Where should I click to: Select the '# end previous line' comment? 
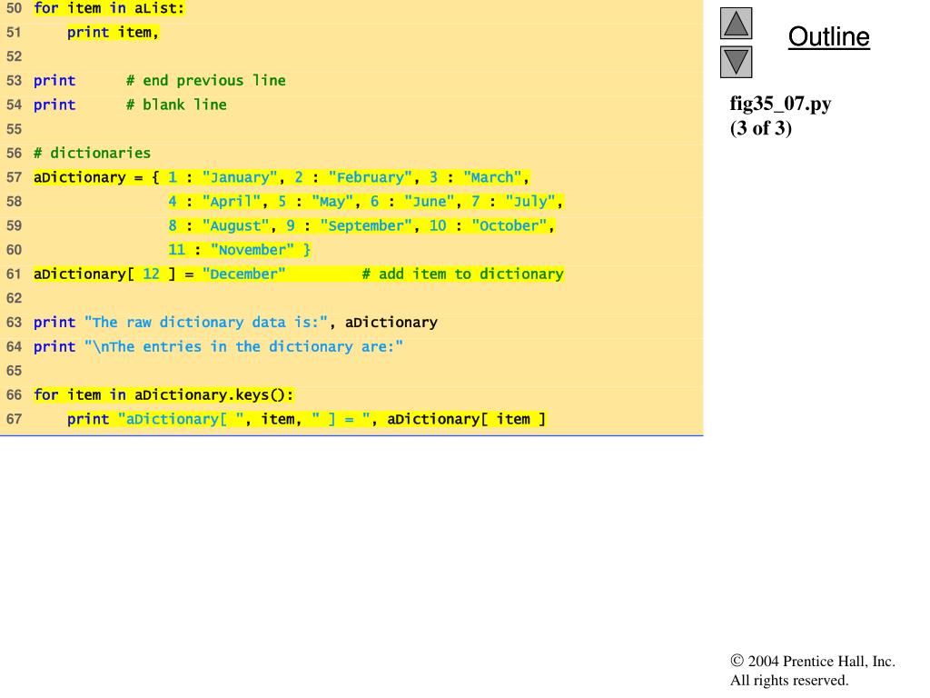click(x=206, y=81)
